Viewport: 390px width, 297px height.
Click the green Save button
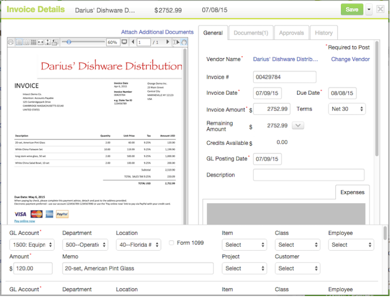pyautogui.click(x=351, y=9)
